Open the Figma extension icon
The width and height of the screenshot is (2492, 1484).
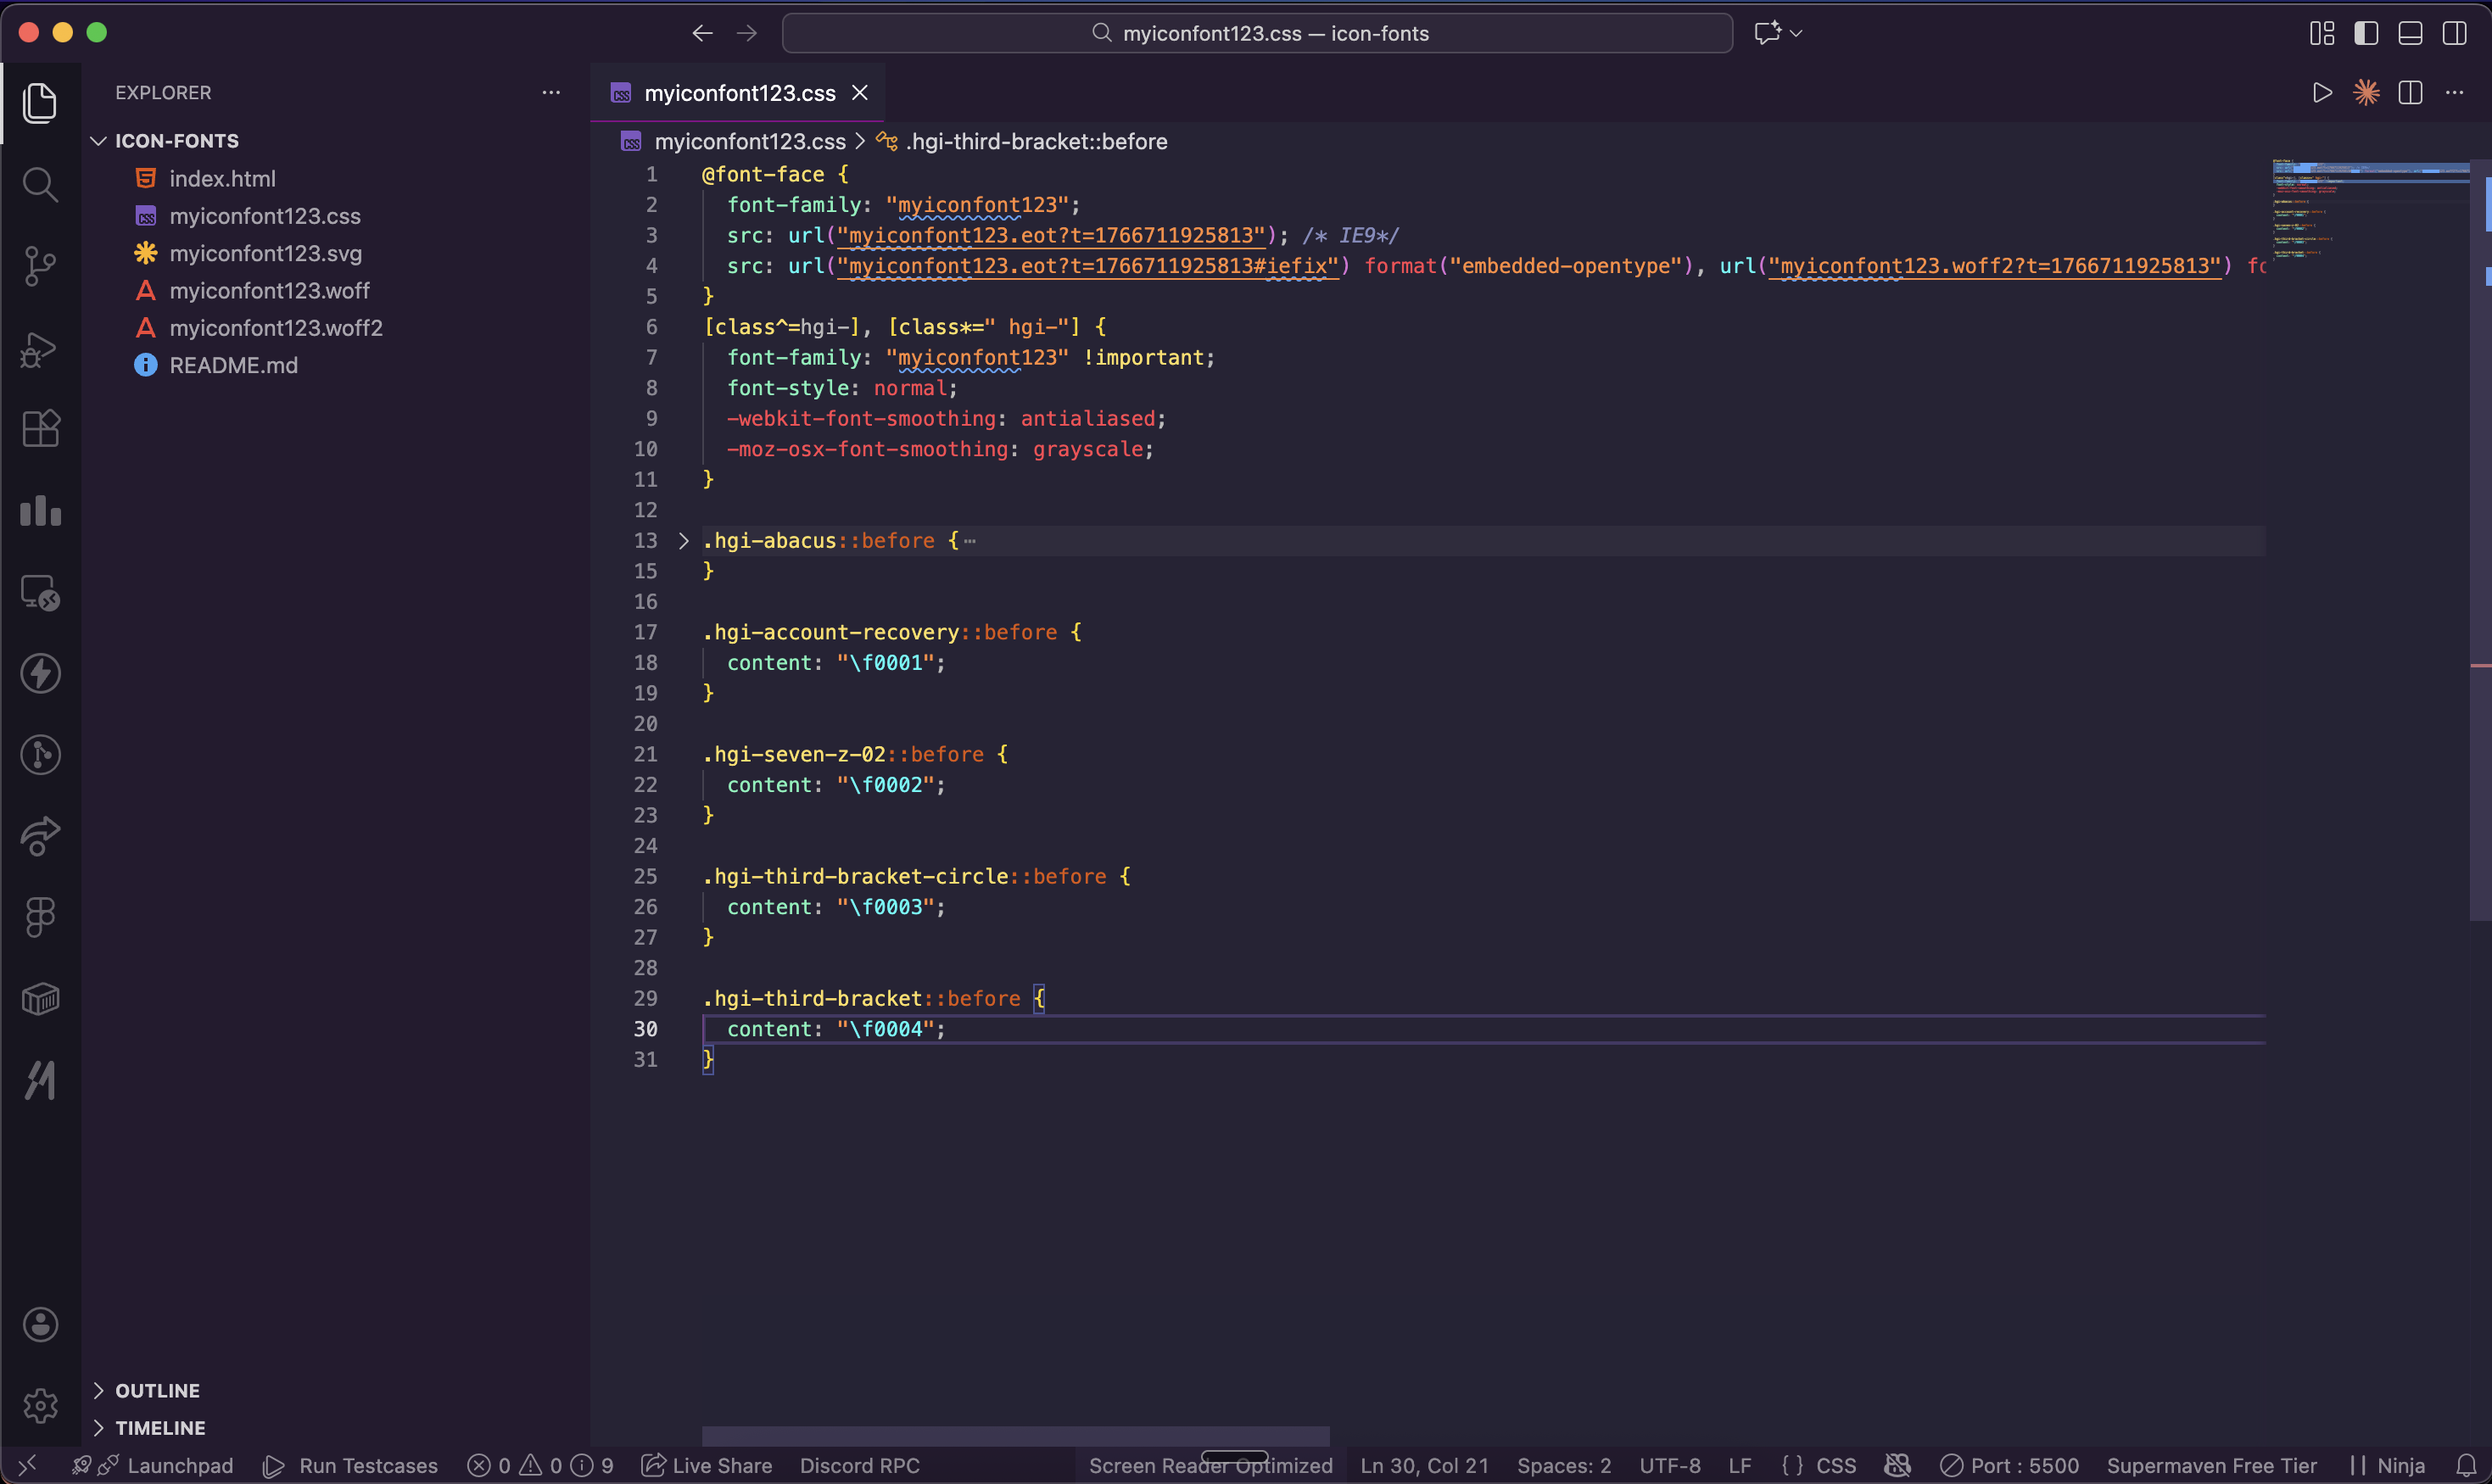coord(40,917)
